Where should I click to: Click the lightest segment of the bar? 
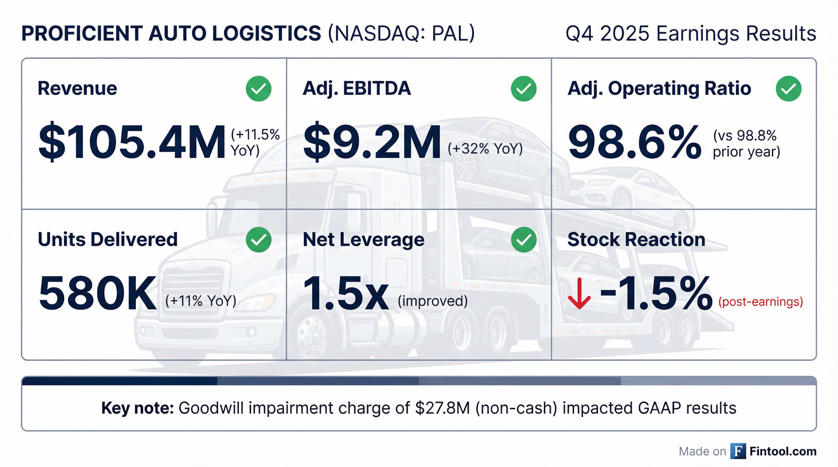(718, 381)
